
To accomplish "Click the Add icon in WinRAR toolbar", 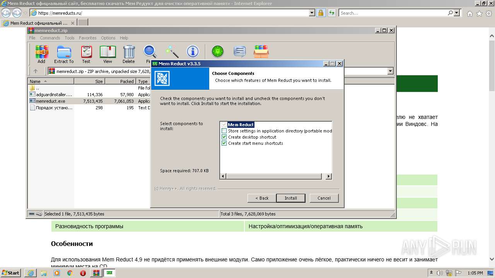I will pos(41,54).
